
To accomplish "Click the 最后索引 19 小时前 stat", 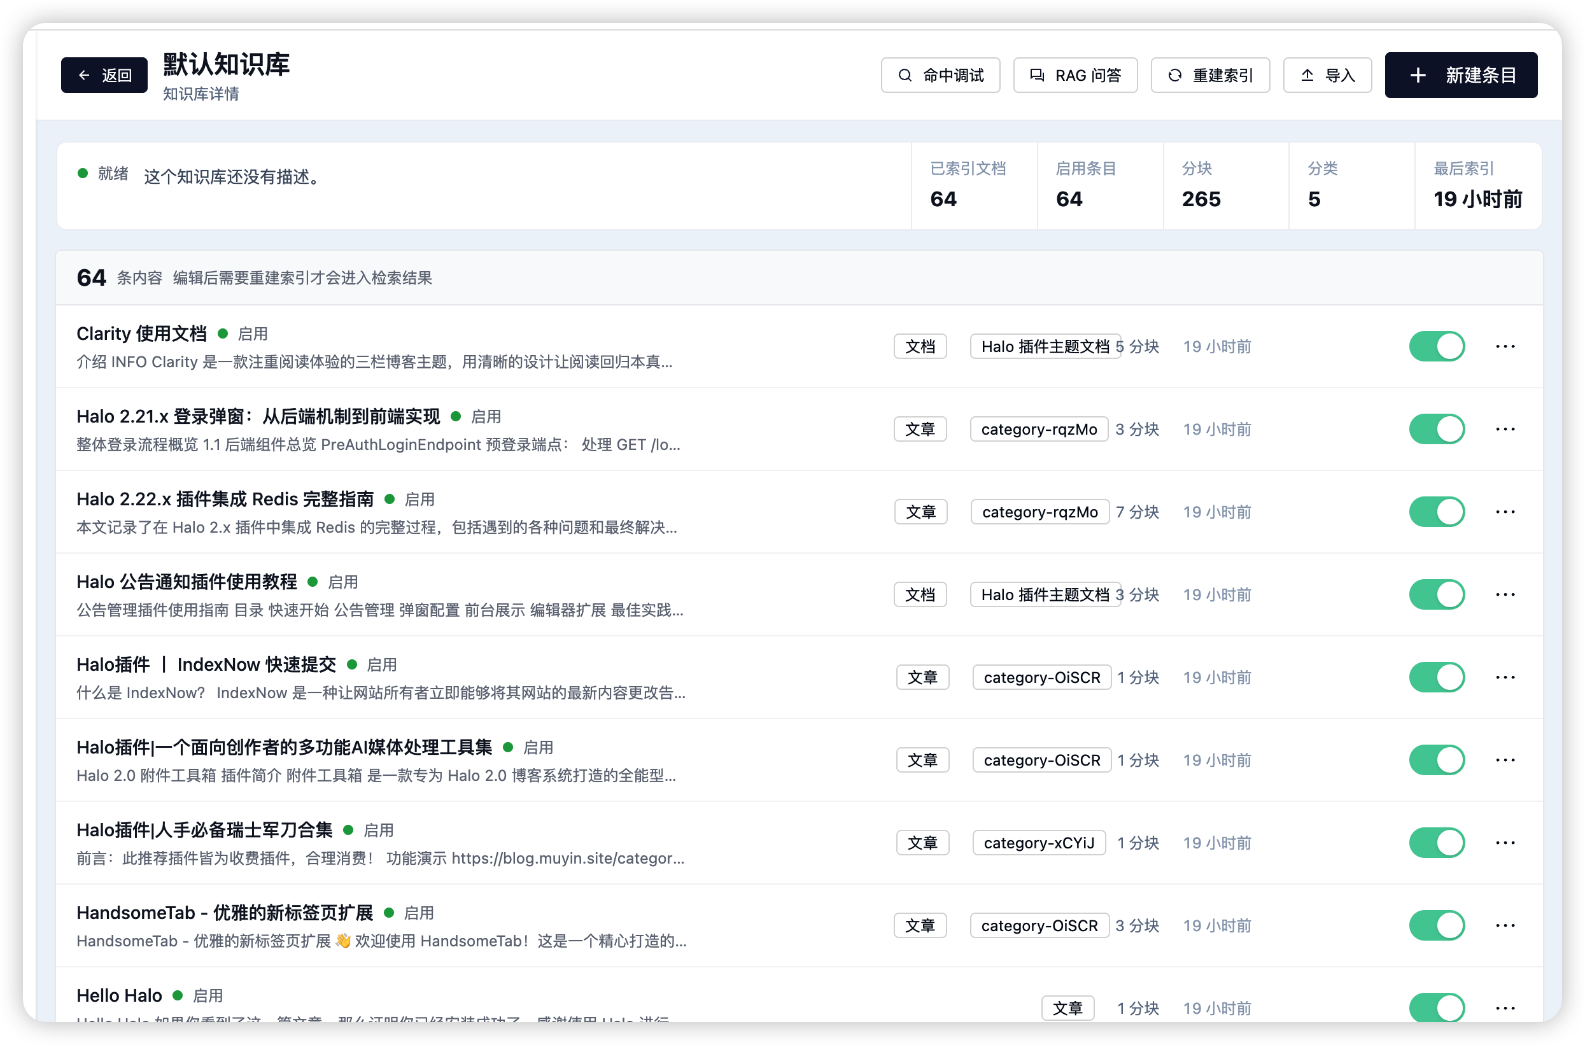I will (1477, 199).
